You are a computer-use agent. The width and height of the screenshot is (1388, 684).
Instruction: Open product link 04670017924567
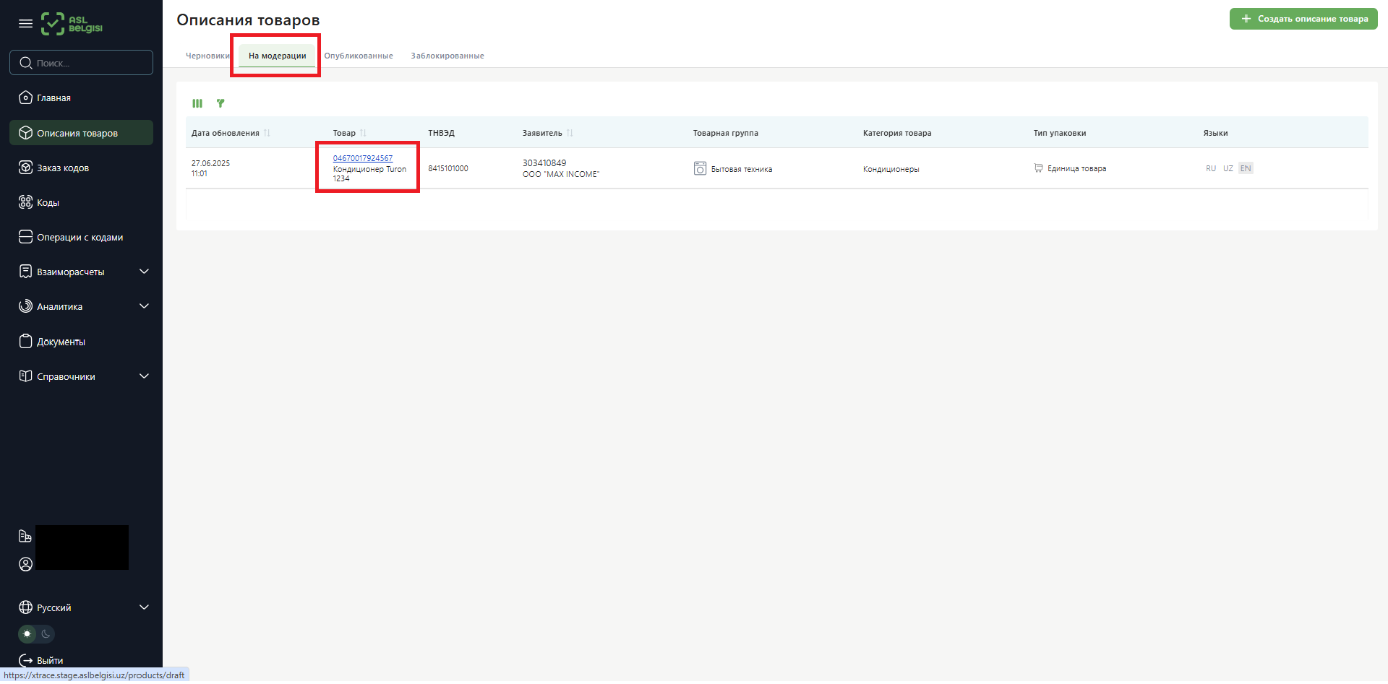[x=363, y=159]
